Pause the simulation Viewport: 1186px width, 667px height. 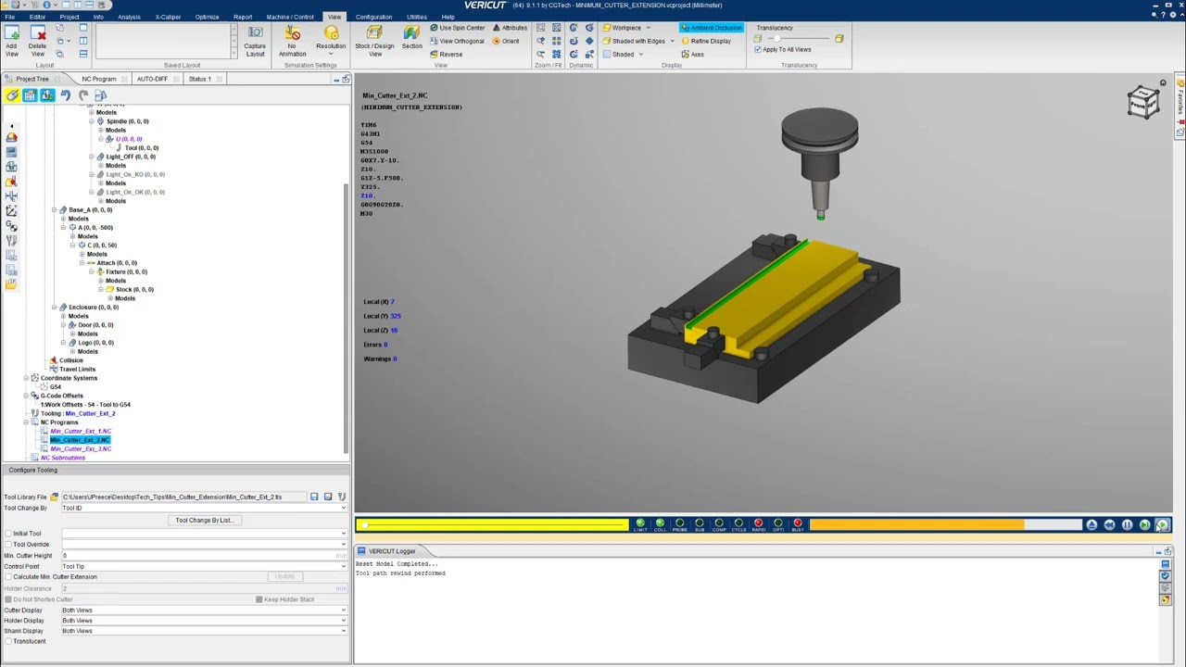(x=1127, y=525)
